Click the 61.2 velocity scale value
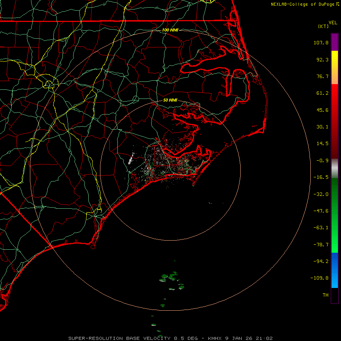 (322, 93)
